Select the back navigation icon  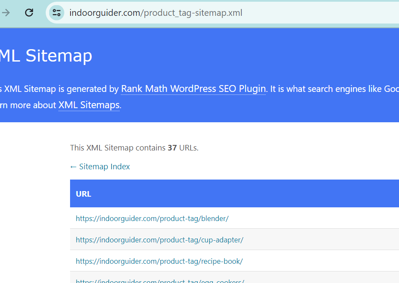click(x=6, y=12)
